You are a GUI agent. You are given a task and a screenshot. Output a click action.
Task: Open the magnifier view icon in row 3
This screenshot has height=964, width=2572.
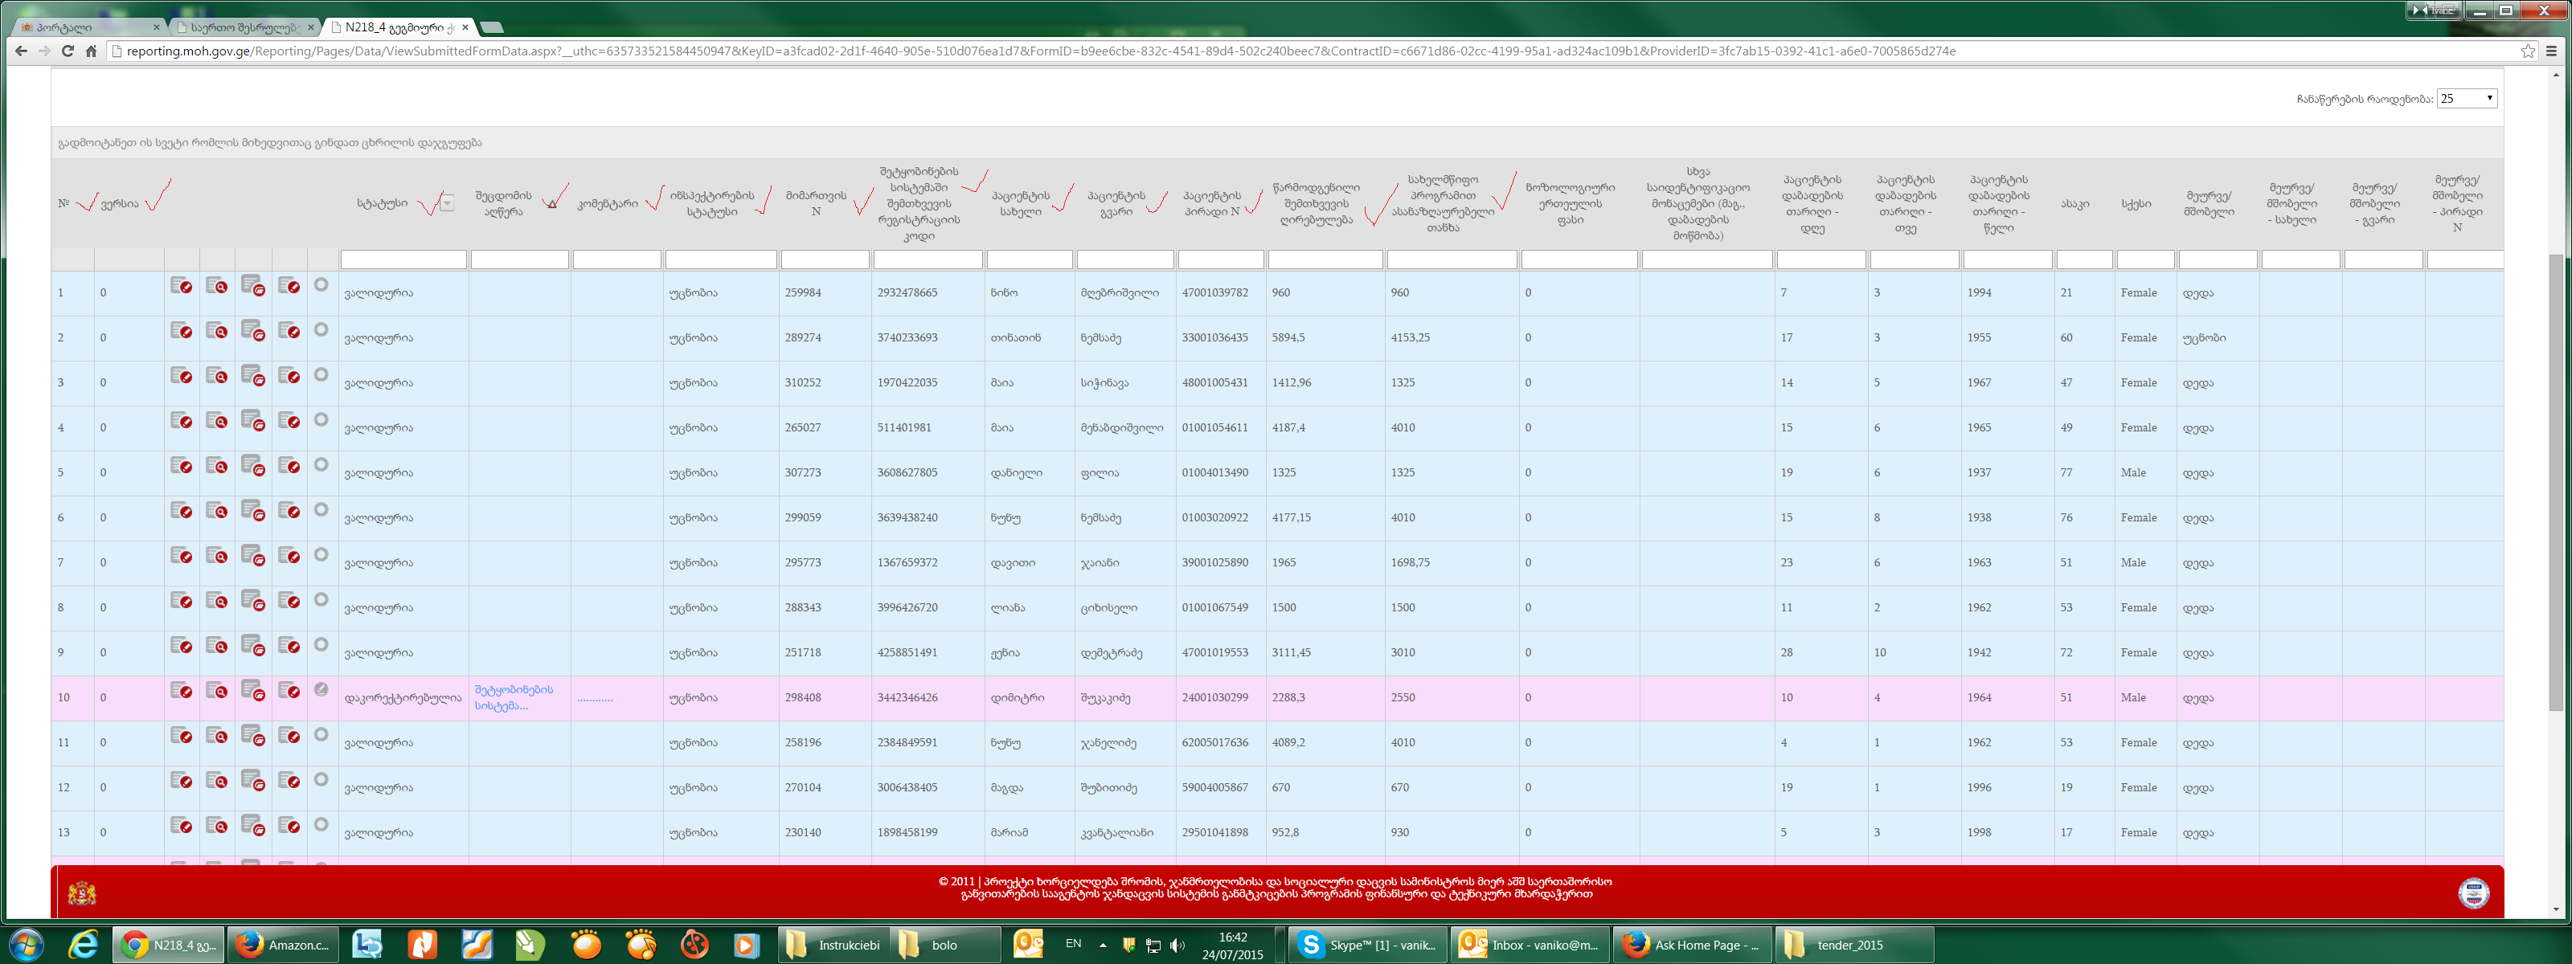pyautogui.click(x=217, y=376)
